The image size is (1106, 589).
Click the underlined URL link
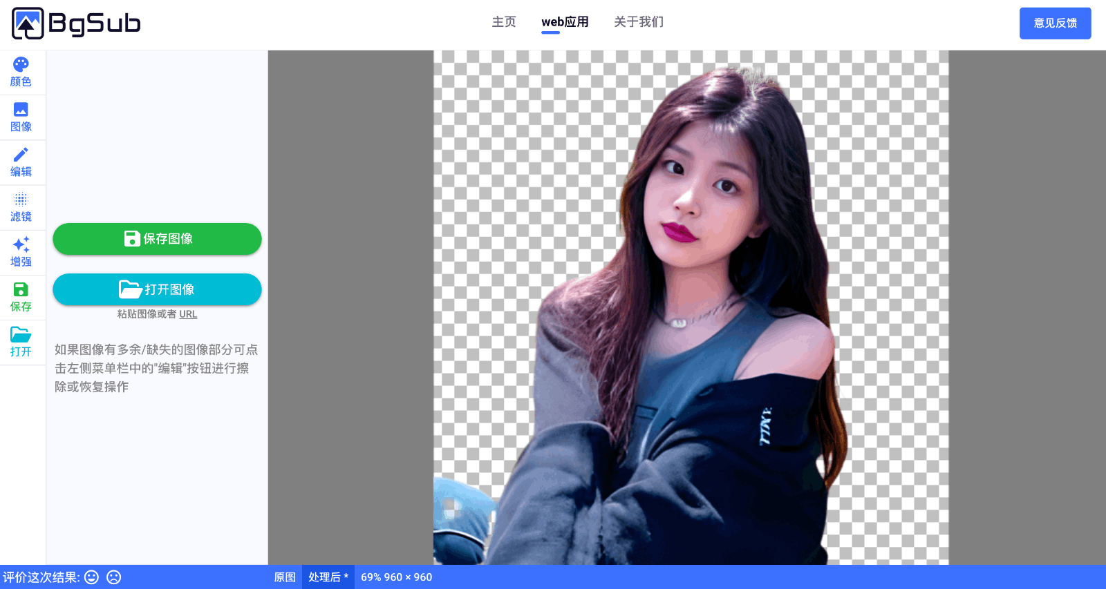[188, 314]
